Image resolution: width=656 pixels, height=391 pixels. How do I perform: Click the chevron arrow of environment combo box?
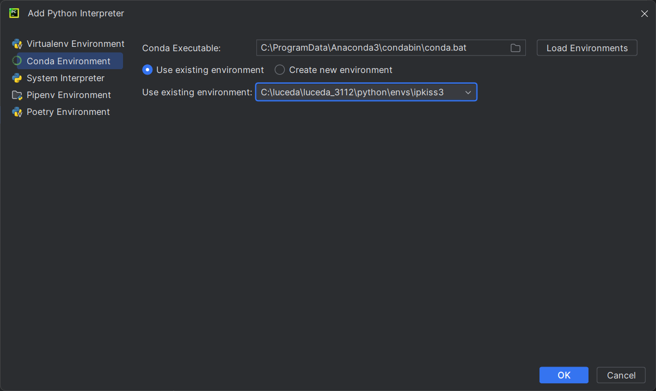468,93
